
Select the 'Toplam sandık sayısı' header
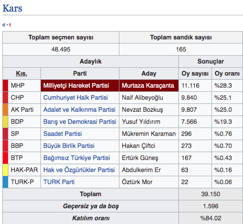coord(181,37)
